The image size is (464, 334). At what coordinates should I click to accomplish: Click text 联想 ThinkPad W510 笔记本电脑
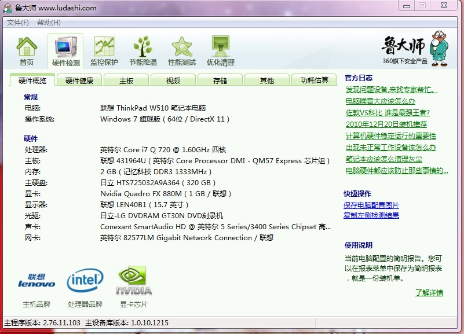(153, 108)
